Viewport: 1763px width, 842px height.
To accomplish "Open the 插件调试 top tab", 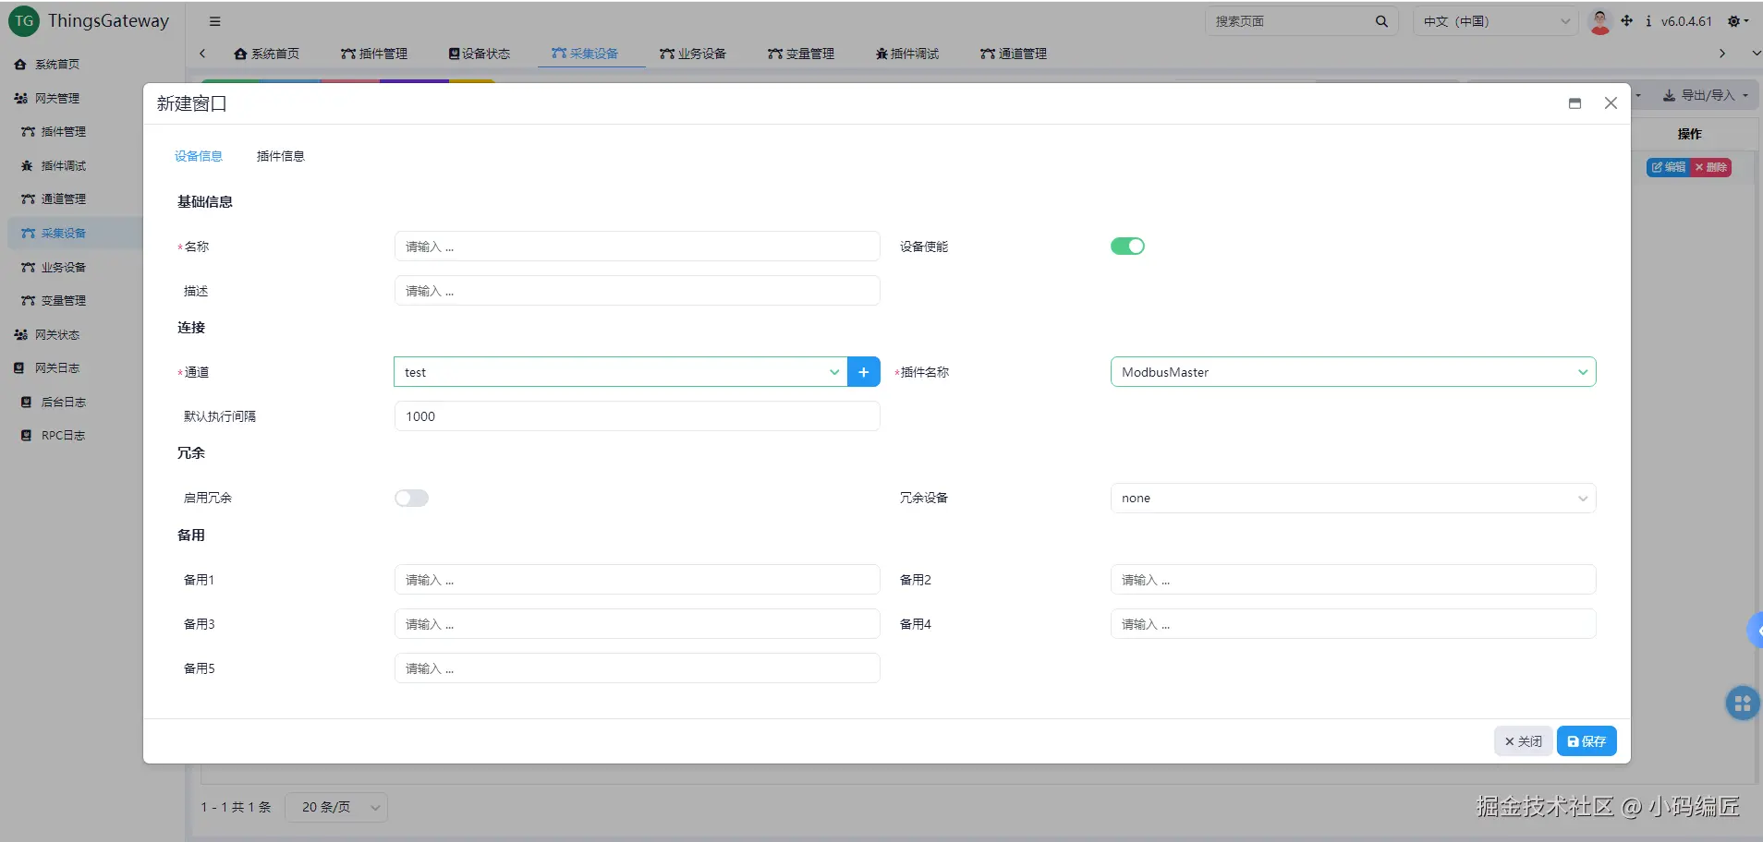I will point(907,54).
